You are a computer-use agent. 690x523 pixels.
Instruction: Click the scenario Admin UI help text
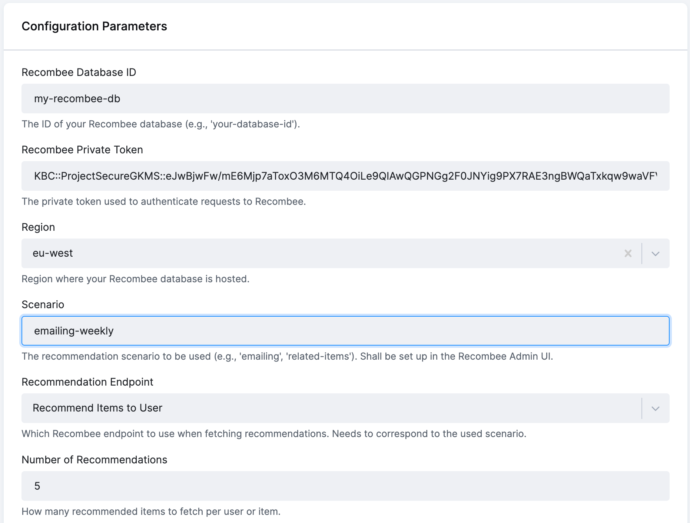point(287,356)
